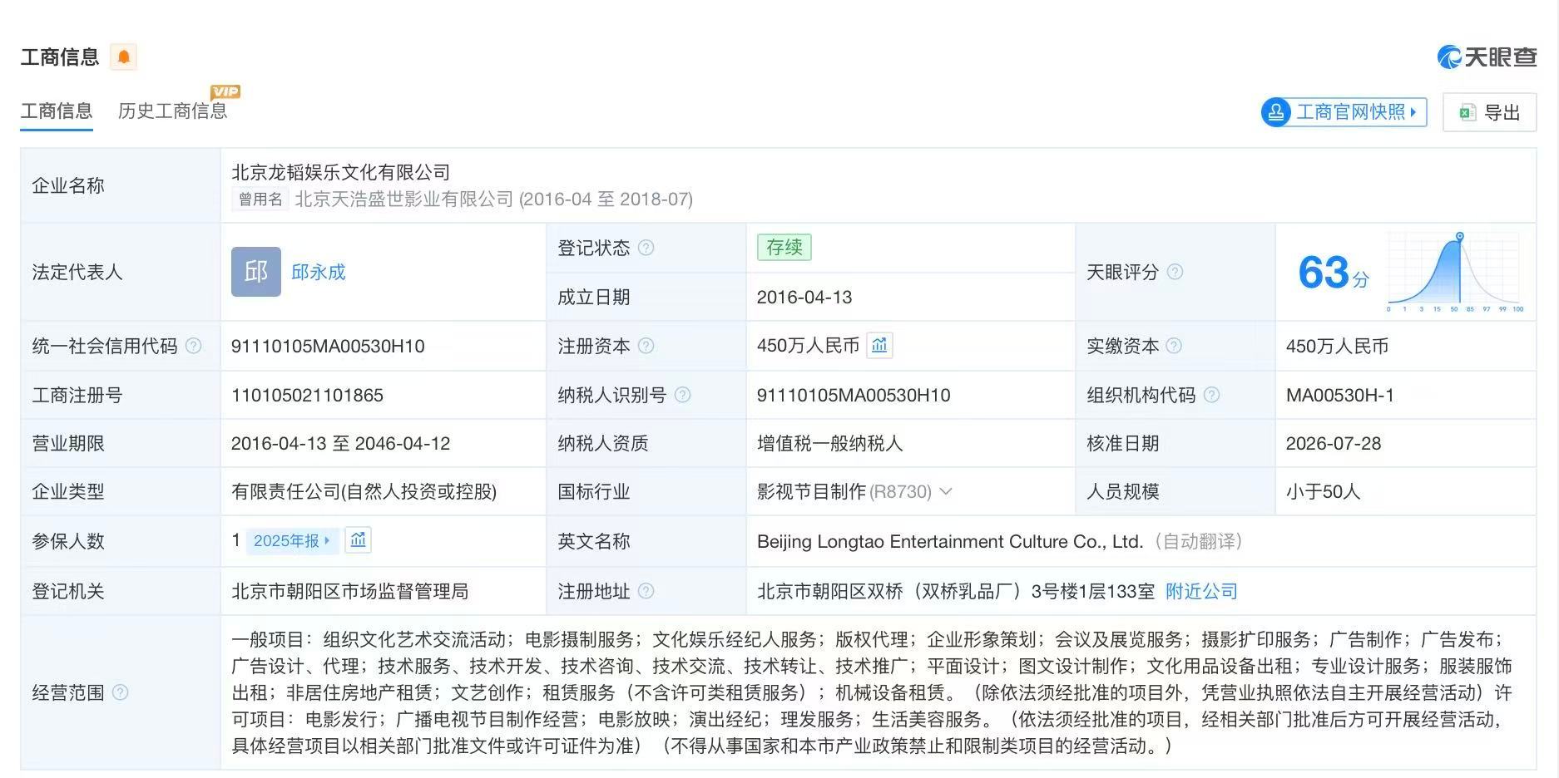Viewport: 1559px width, 778px height.
Task: Click the Tianyancha logo
Action: [1487, 57]
